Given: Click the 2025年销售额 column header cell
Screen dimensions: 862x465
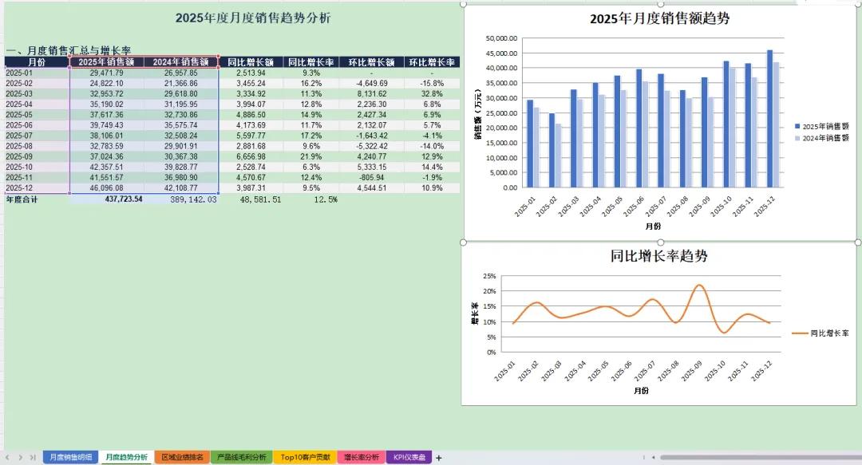Looking at the screenshot, I should pyautogui.click(x=107, y=62).
